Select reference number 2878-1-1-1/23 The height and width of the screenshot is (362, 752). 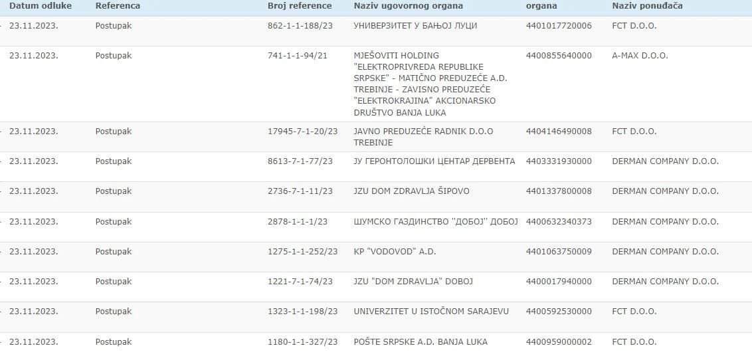tap(298, 221)
